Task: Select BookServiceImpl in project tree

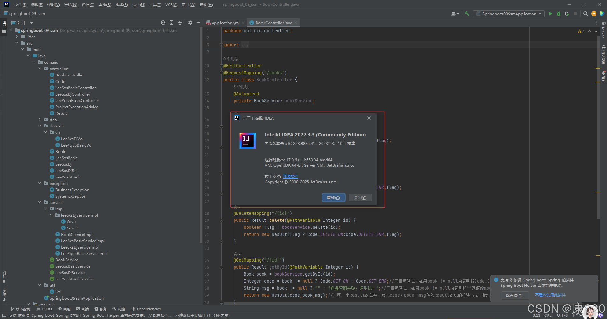Action: [77, 234]
